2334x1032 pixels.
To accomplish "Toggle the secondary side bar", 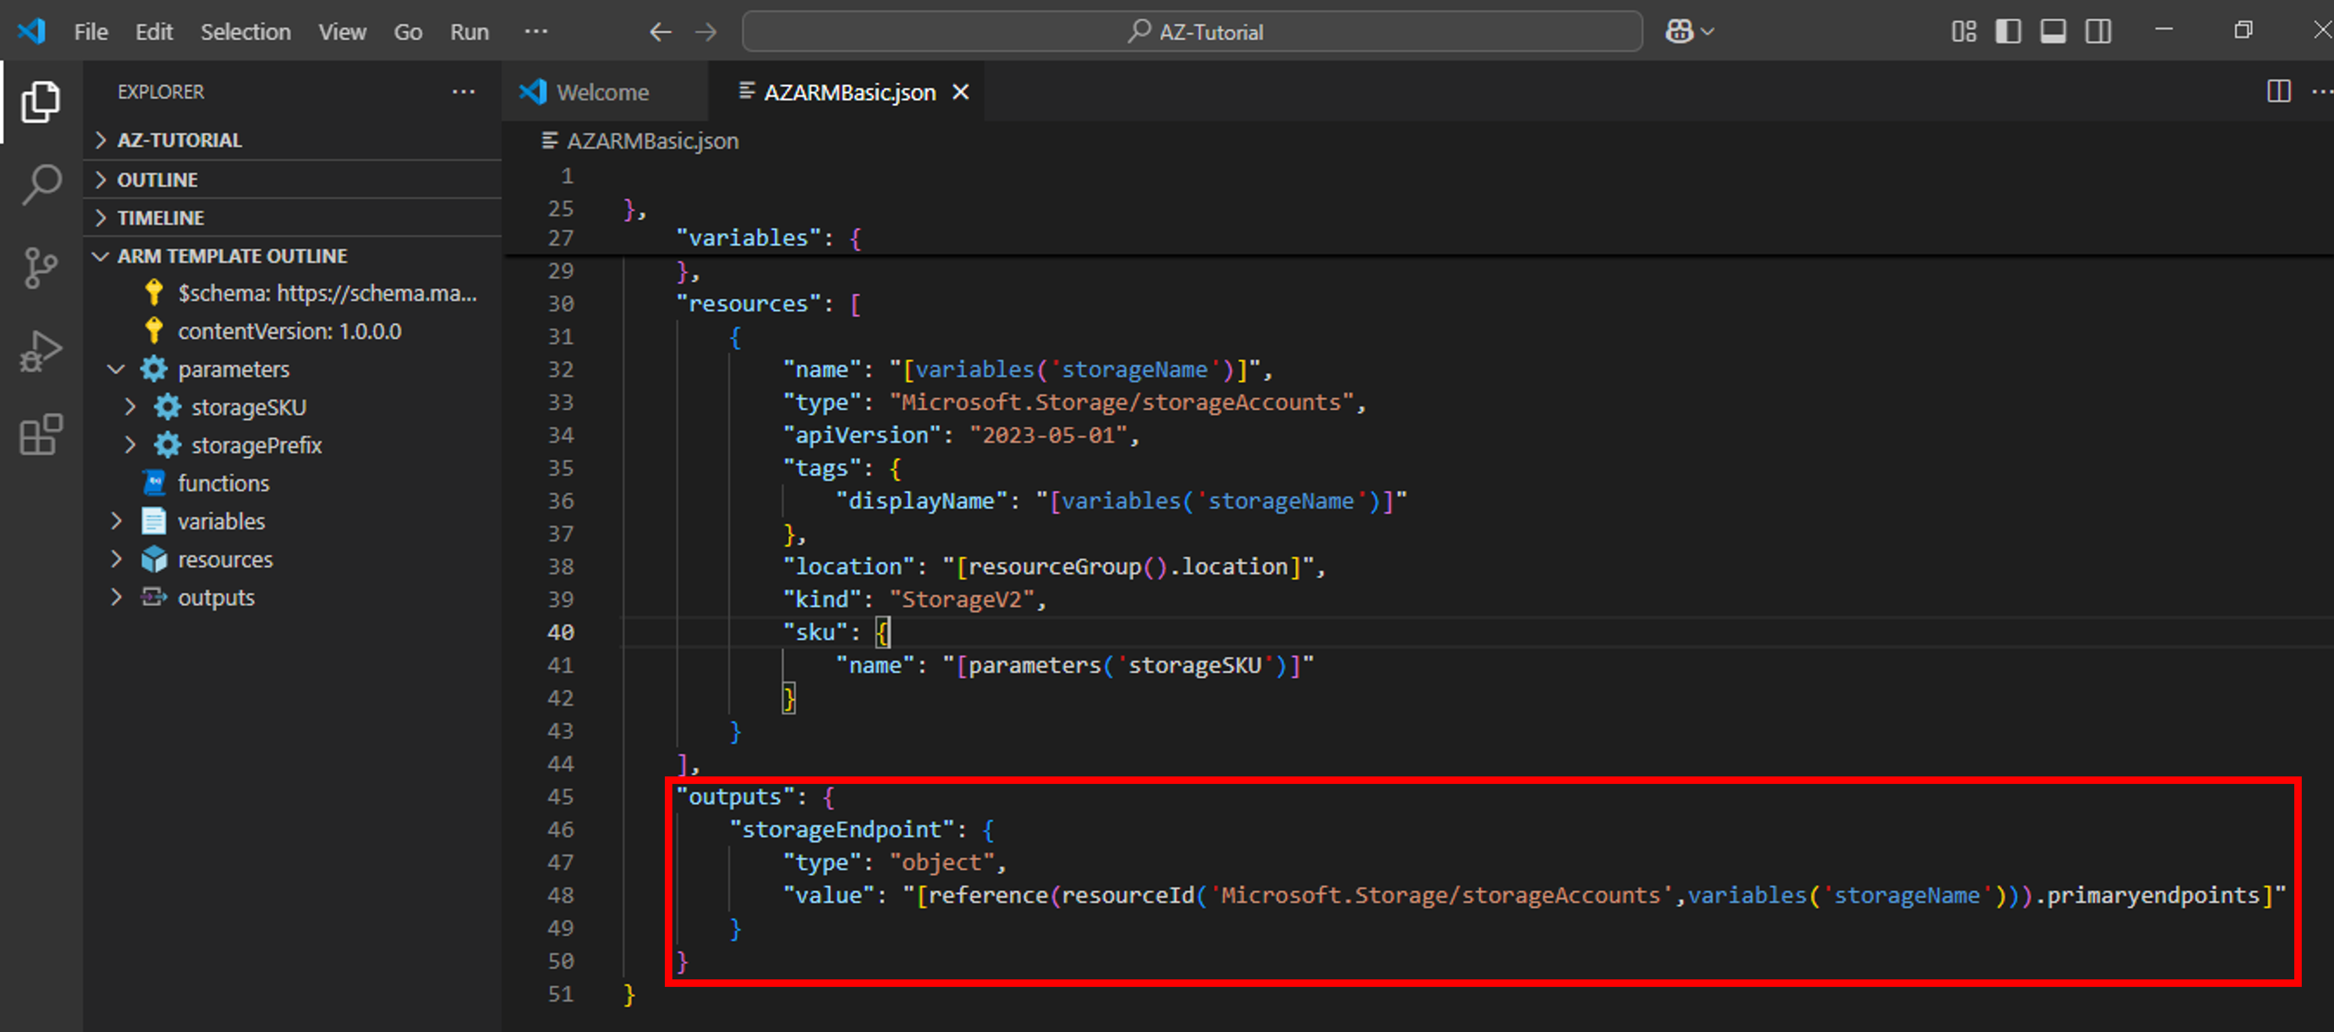I will (2098, 32).
